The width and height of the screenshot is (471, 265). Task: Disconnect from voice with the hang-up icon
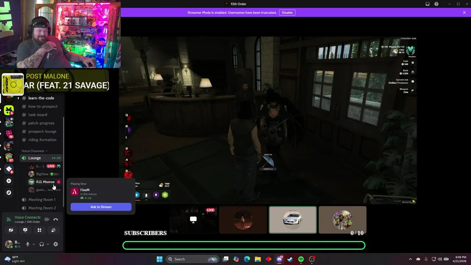(56, 219)
